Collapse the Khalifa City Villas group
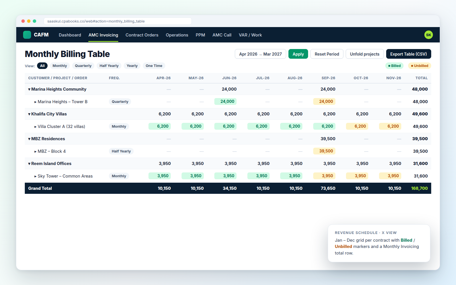This screenshot has width=456, height=285. coord(29,114)
